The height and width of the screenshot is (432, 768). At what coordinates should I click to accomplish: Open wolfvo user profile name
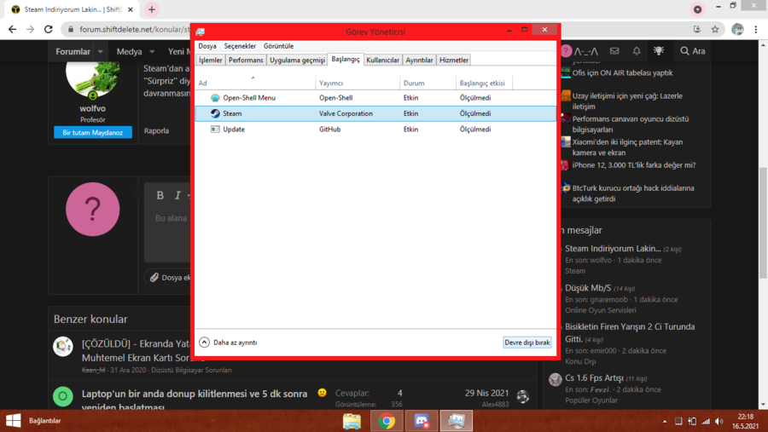click(92, 108)
